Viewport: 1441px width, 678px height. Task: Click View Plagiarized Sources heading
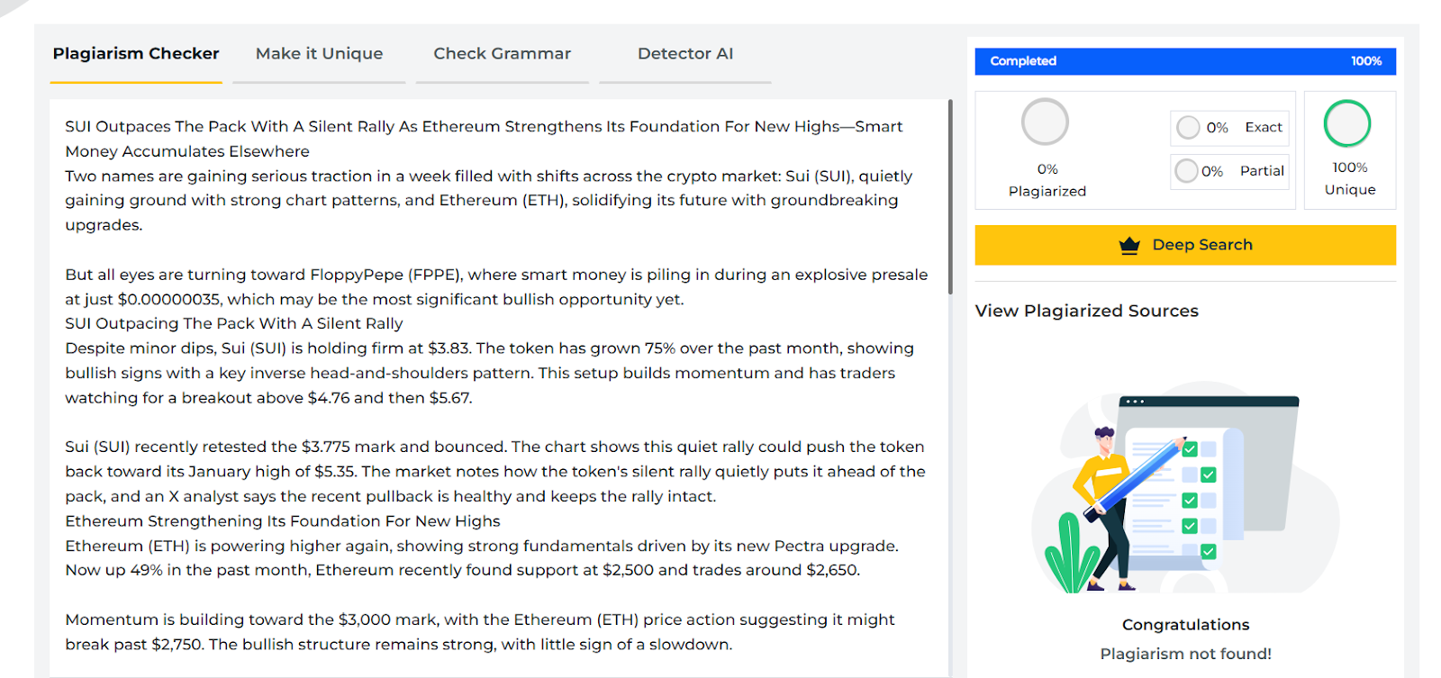pos(1086,311)
